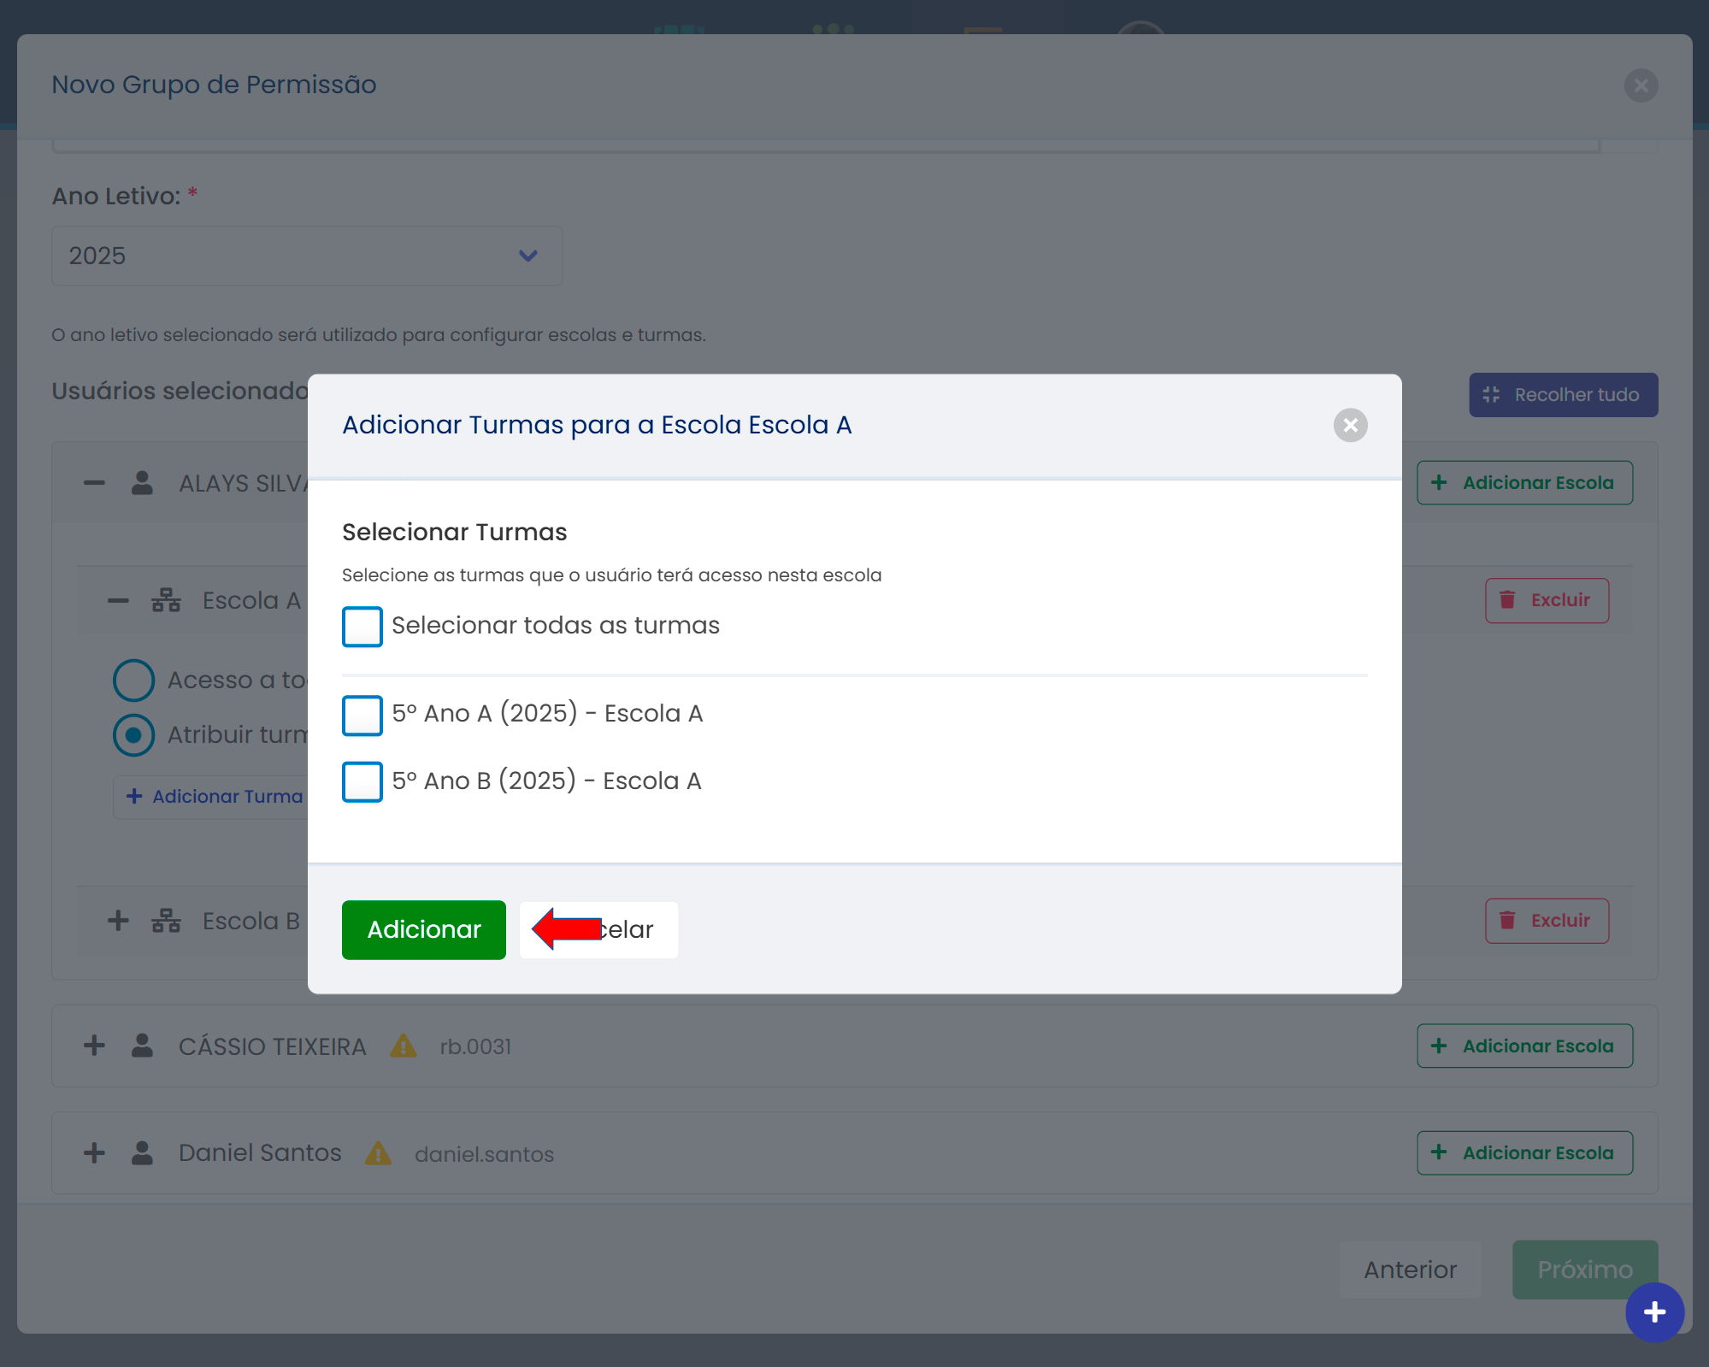Click the collapse icon in Recolher tudo
This screenshot has width=1709, height=1367.
click(x=1492, y=394)
